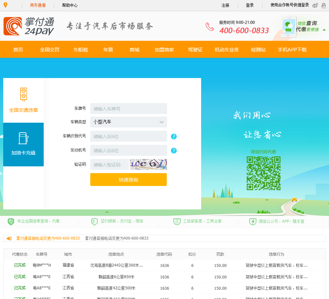Open 车船税 navigation item
Image resolution: width=329 pixels, height=299 pixels.
pyautogui.click(x=81, y=50)
